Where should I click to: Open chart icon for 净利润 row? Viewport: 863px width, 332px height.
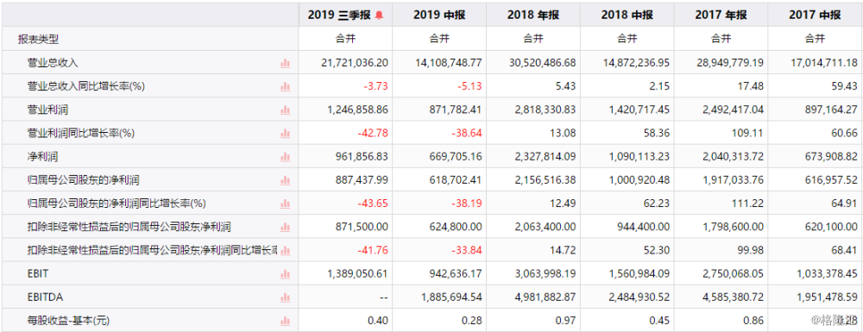point(285,157)
